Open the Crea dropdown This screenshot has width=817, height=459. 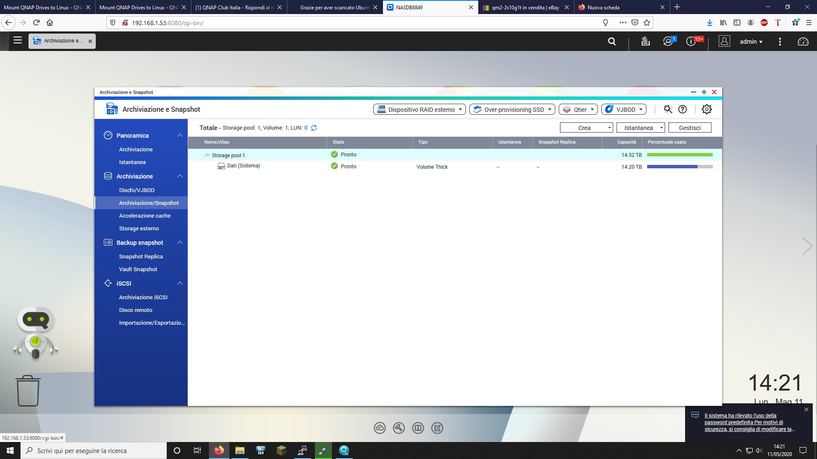(586, 127)
